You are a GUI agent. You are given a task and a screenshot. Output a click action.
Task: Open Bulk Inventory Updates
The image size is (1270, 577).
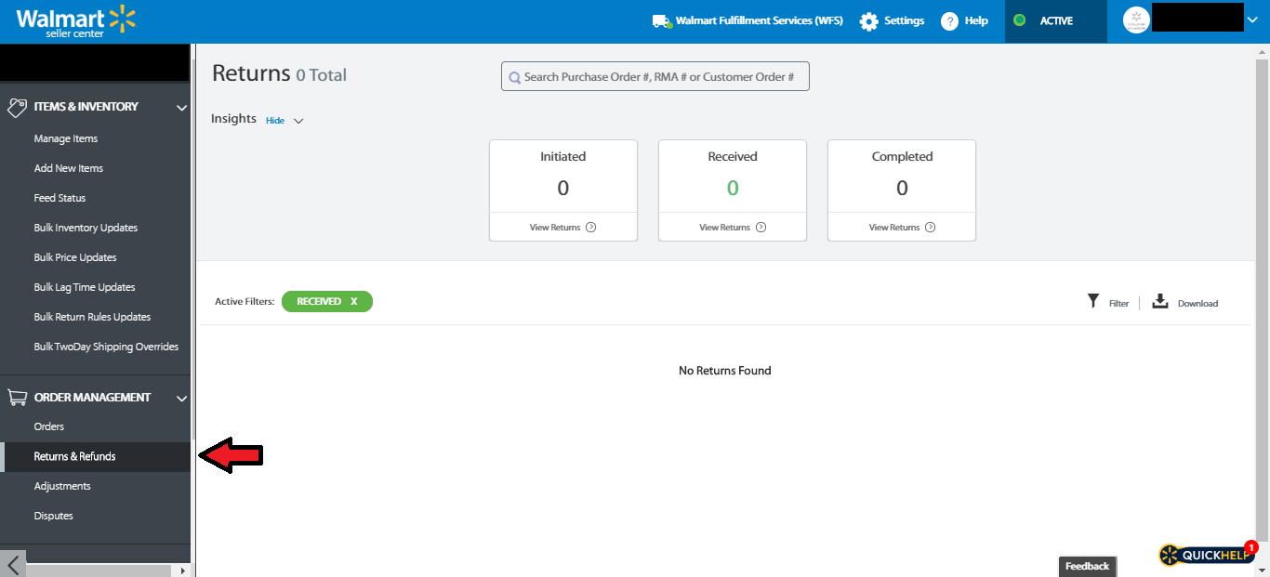[x=86, y=228]
